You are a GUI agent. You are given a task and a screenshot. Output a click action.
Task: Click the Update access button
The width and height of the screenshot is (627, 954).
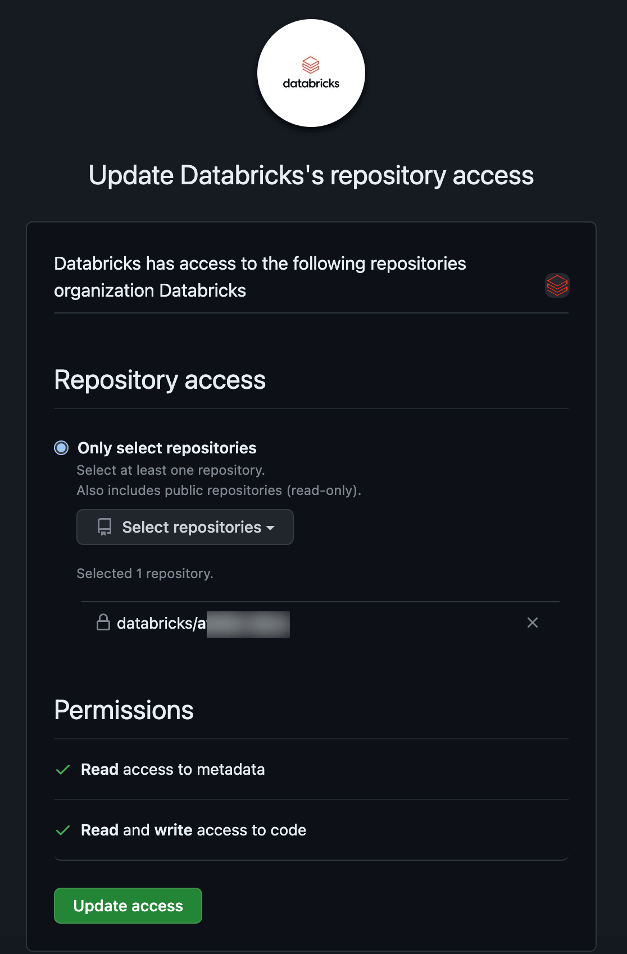coord(128,906)
